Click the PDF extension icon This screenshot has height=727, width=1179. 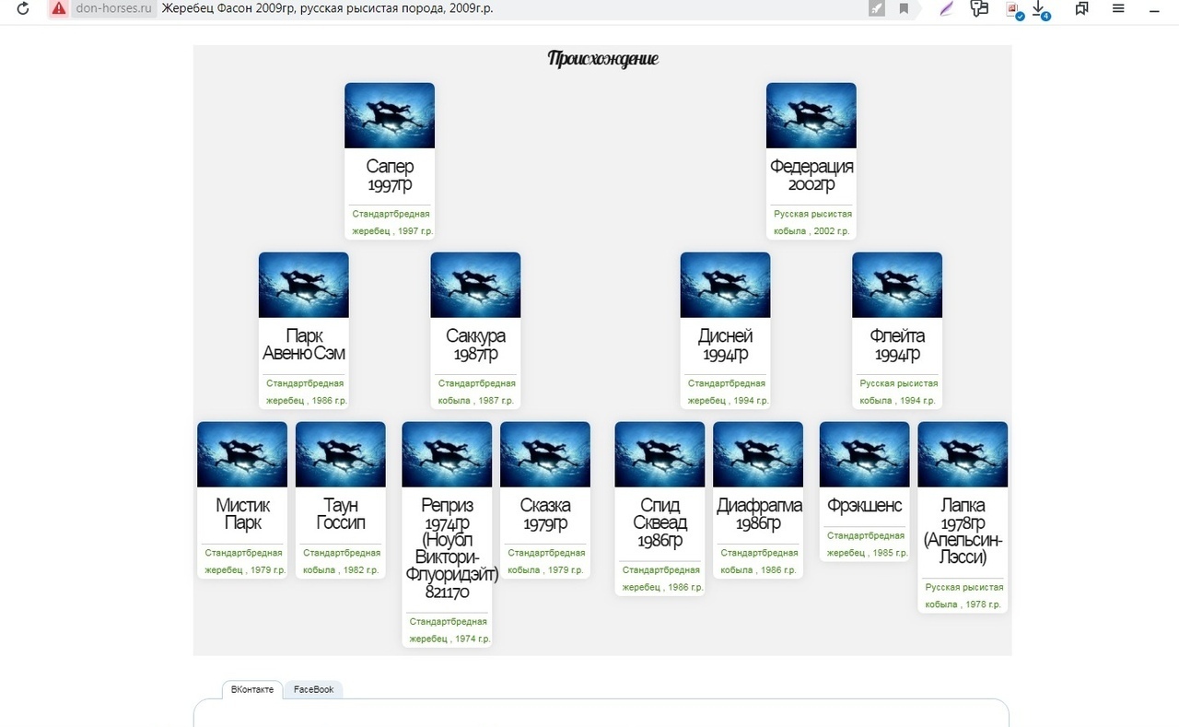pos(1012,9)
